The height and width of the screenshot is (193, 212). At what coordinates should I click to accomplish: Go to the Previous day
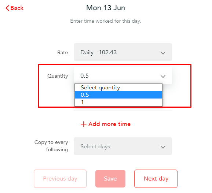pos(60,179)
